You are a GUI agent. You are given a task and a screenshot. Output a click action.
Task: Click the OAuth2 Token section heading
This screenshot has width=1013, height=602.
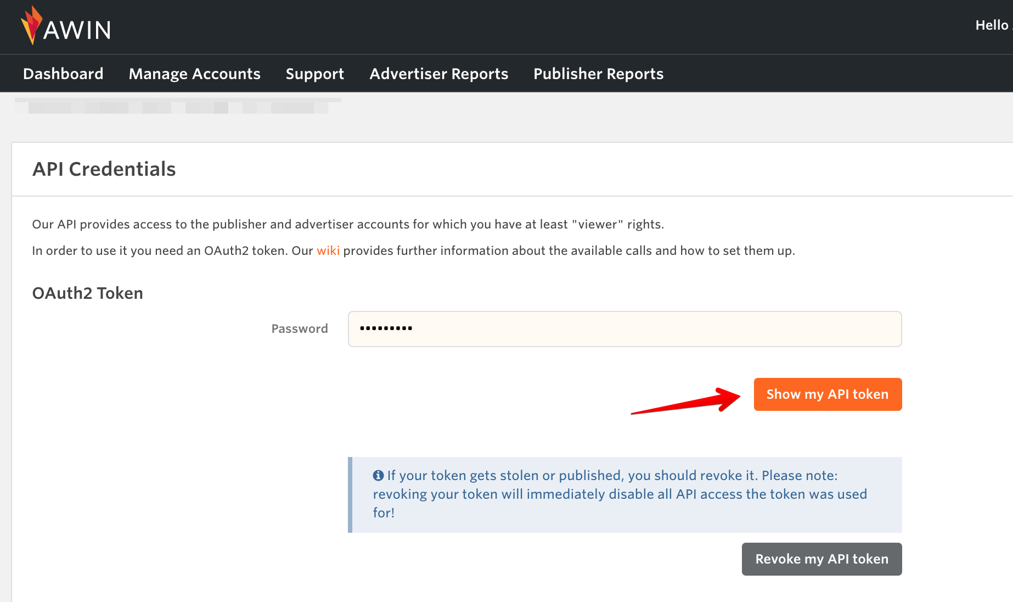click(x=87, y=293)
